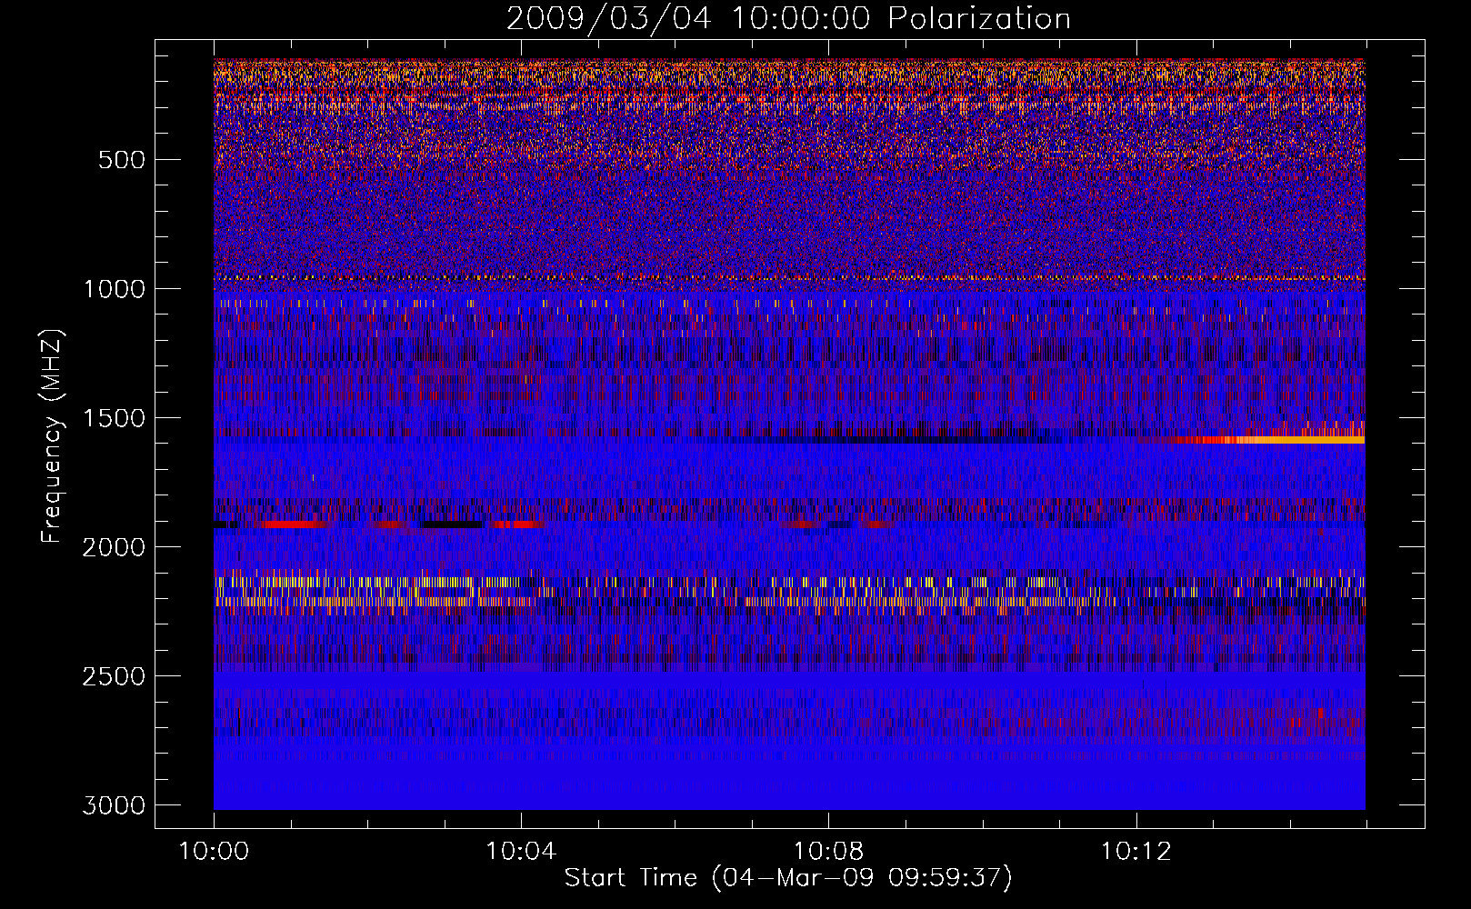Click the '10:00' time tick label

214,852
